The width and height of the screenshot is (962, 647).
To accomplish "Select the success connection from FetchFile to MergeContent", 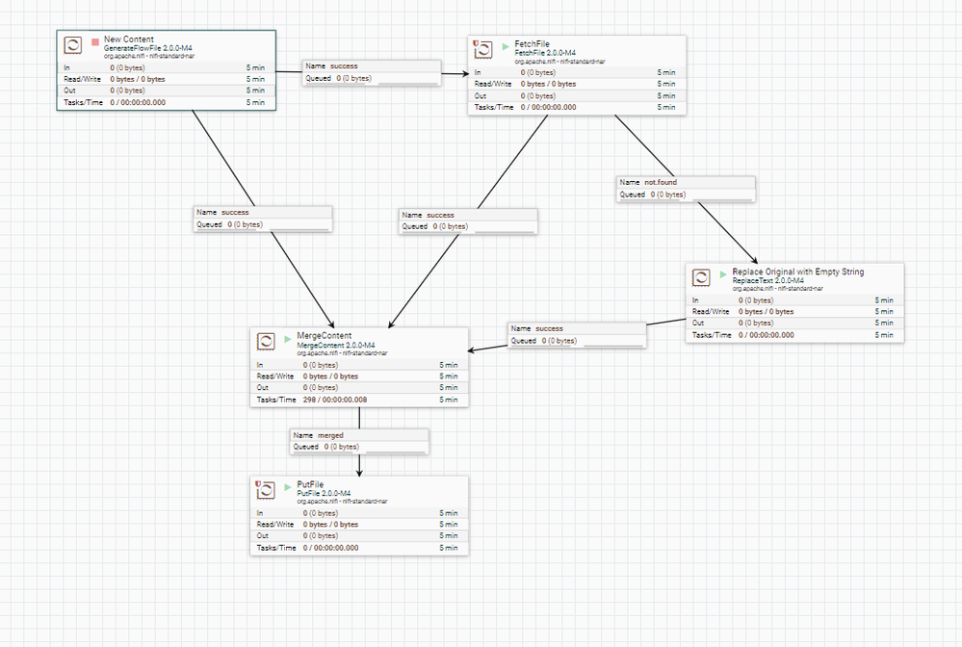I will coord(468,220).
